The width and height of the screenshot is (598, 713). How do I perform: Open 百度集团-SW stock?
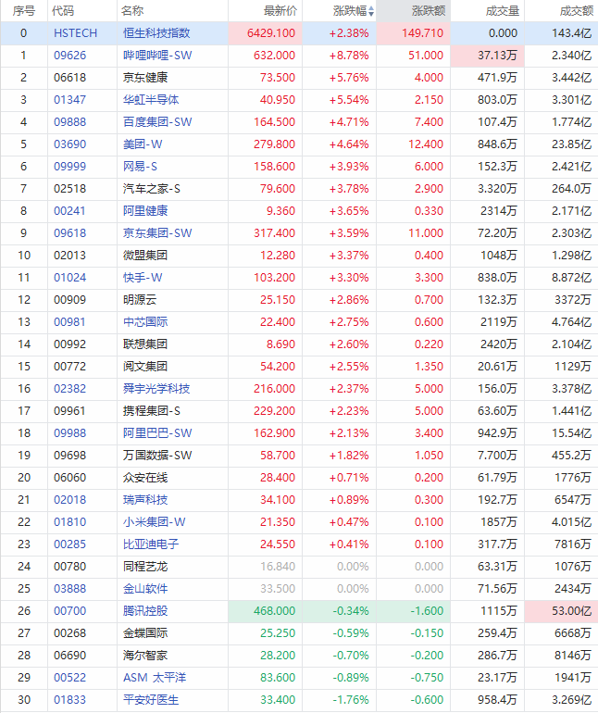tap(157, 122)
